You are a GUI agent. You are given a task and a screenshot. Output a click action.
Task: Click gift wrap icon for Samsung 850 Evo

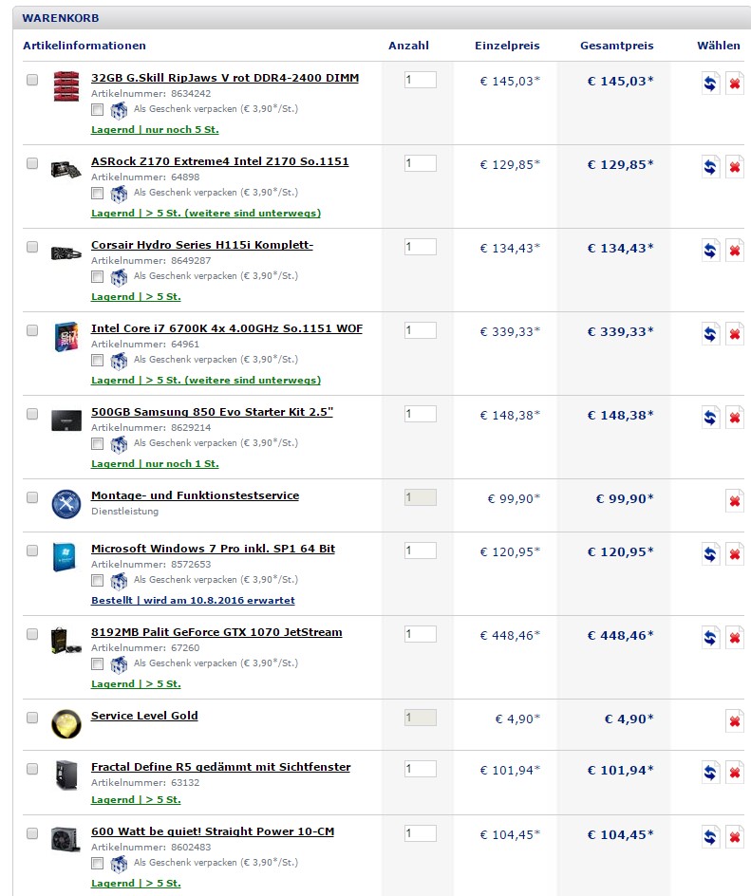[119, 444]
